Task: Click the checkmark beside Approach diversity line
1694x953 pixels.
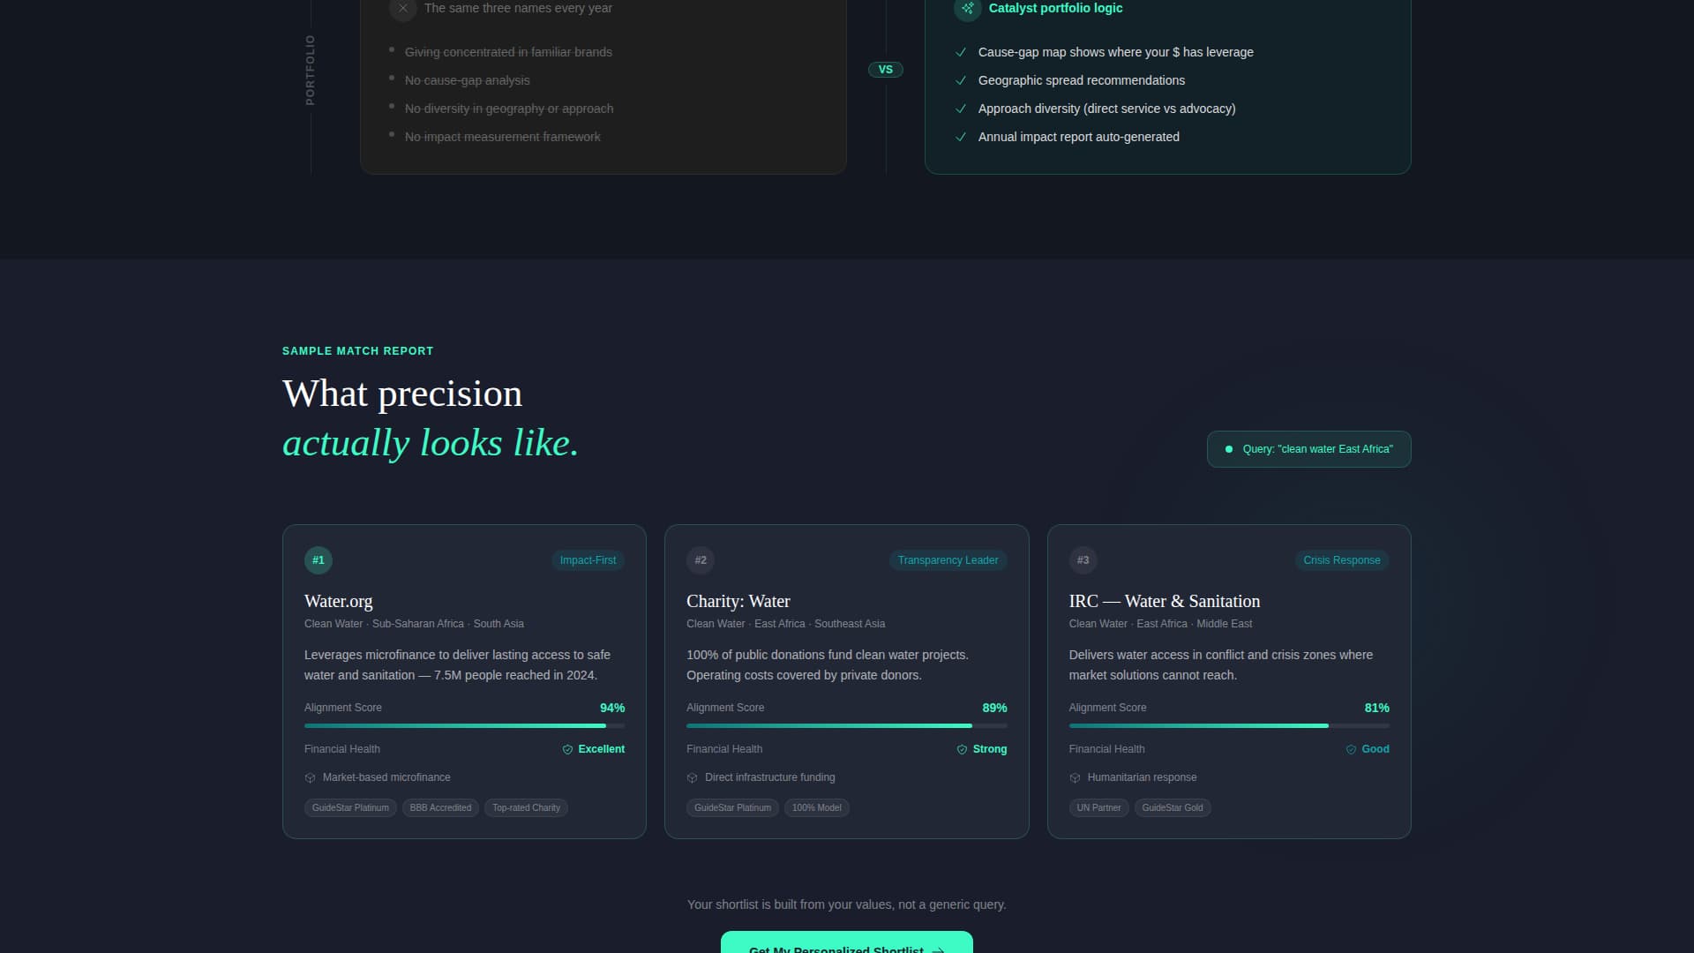Action: [961, 109]
